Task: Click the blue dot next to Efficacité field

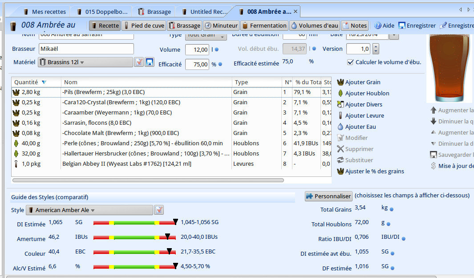Action: (220, 64)
